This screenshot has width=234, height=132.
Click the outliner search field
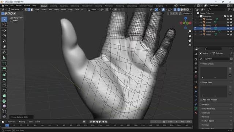click(216, 10)
